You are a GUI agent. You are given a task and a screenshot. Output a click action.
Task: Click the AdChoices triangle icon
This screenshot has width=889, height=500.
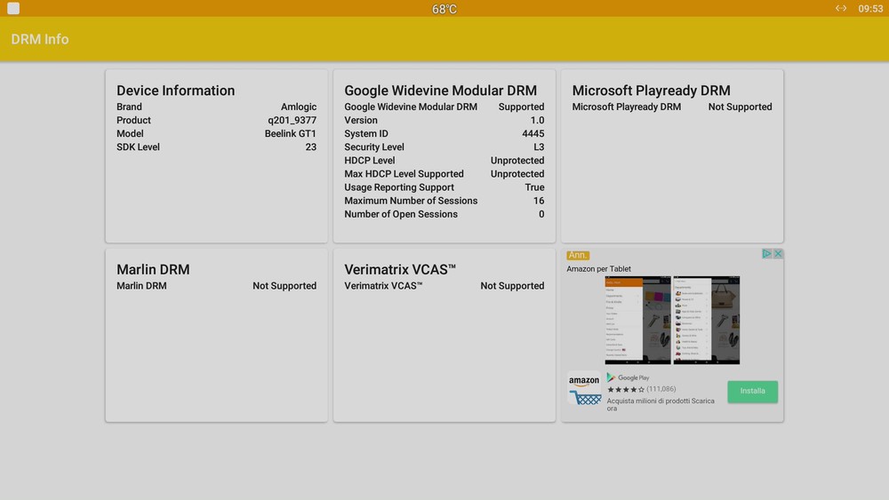click(x=767, y=254)
